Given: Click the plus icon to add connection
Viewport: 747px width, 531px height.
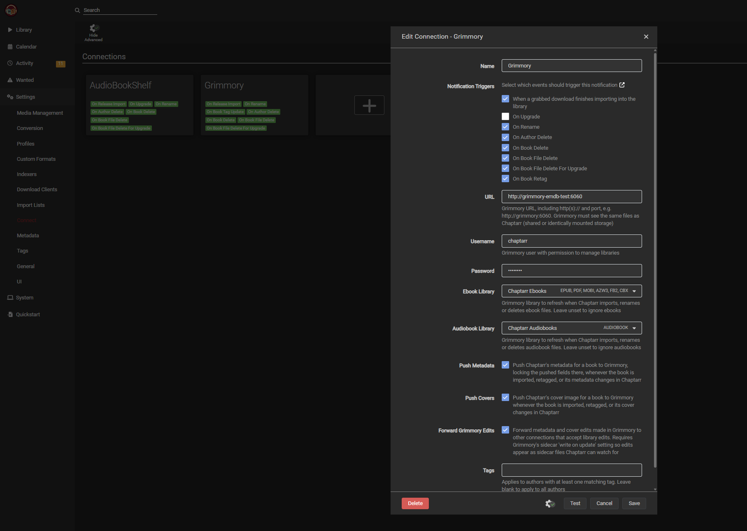Looking at the screenshot, I should (369, 105).
